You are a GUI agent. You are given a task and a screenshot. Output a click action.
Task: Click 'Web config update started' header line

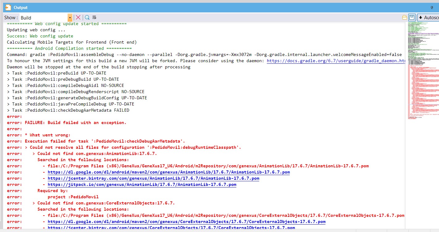click(67, 24)
